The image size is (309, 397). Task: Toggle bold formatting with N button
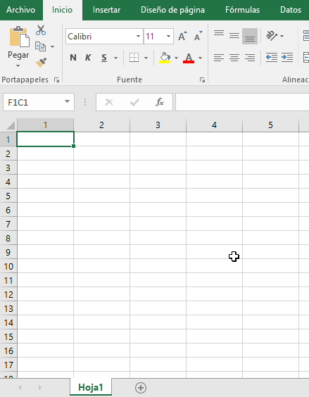coord(73,58)
